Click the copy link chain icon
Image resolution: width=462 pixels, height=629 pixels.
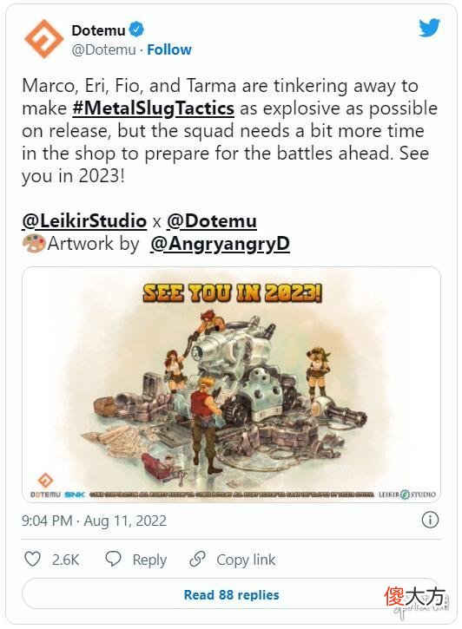pos(197,559)
